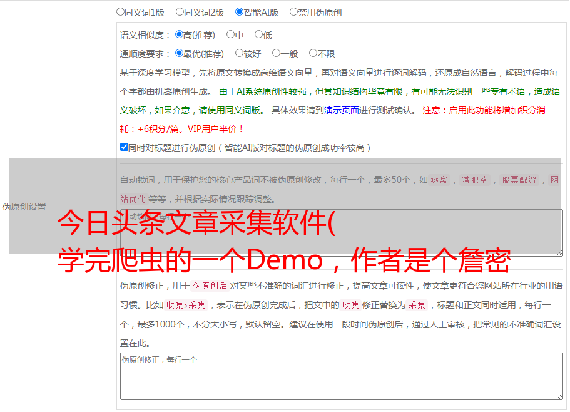This screenshot has height=412, width=570.
Task: Click the 伪原创修正 textarea field
Action: tap(342, 376)
